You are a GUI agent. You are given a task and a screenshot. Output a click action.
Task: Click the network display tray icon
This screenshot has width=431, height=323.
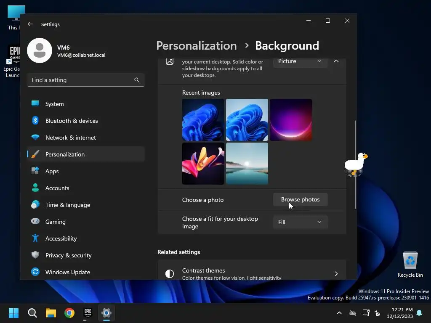tap(366, 313)
